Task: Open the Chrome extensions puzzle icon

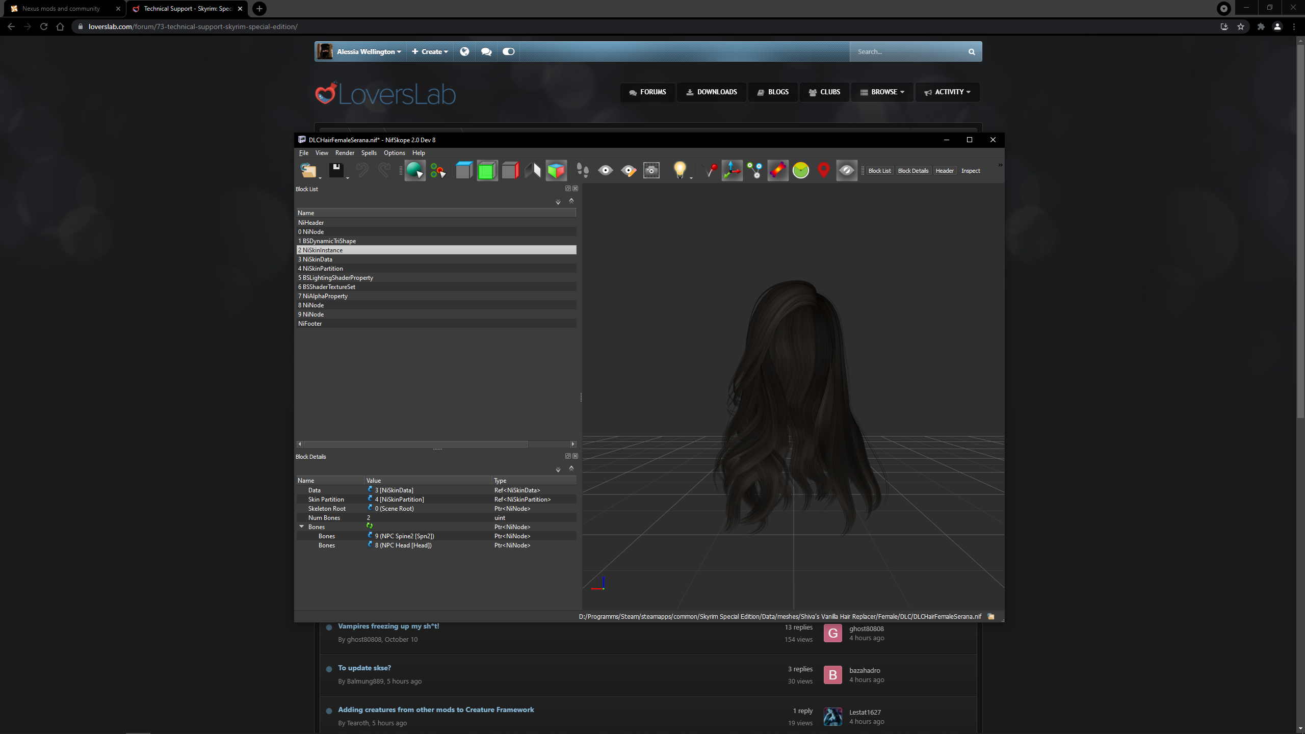Action: 1261,27
